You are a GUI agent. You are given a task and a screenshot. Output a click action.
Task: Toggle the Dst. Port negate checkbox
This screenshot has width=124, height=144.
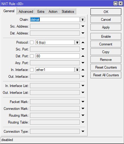32,56
